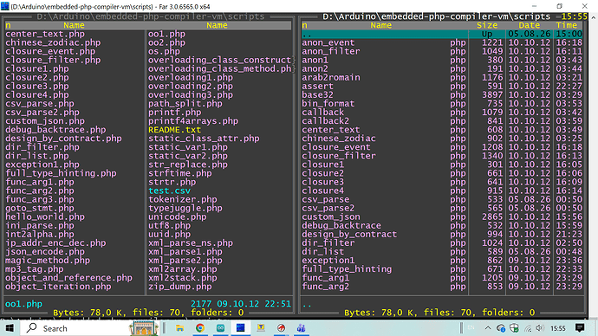Screen dimensions: 598x336
Task: Select zip_dump.php in the left panel
Action: point(179,287)
